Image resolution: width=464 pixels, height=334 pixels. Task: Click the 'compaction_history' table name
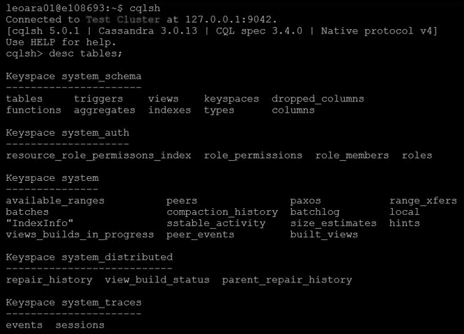[222, 212]
